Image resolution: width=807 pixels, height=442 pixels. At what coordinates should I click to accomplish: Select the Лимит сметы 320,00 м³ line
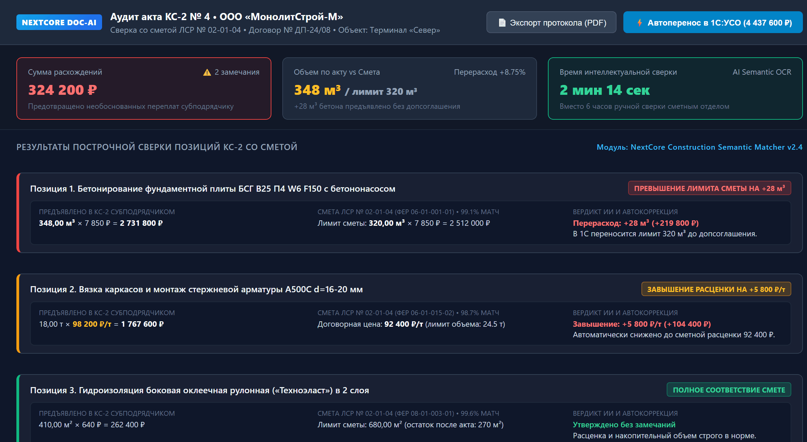click(x=403, y=223)
